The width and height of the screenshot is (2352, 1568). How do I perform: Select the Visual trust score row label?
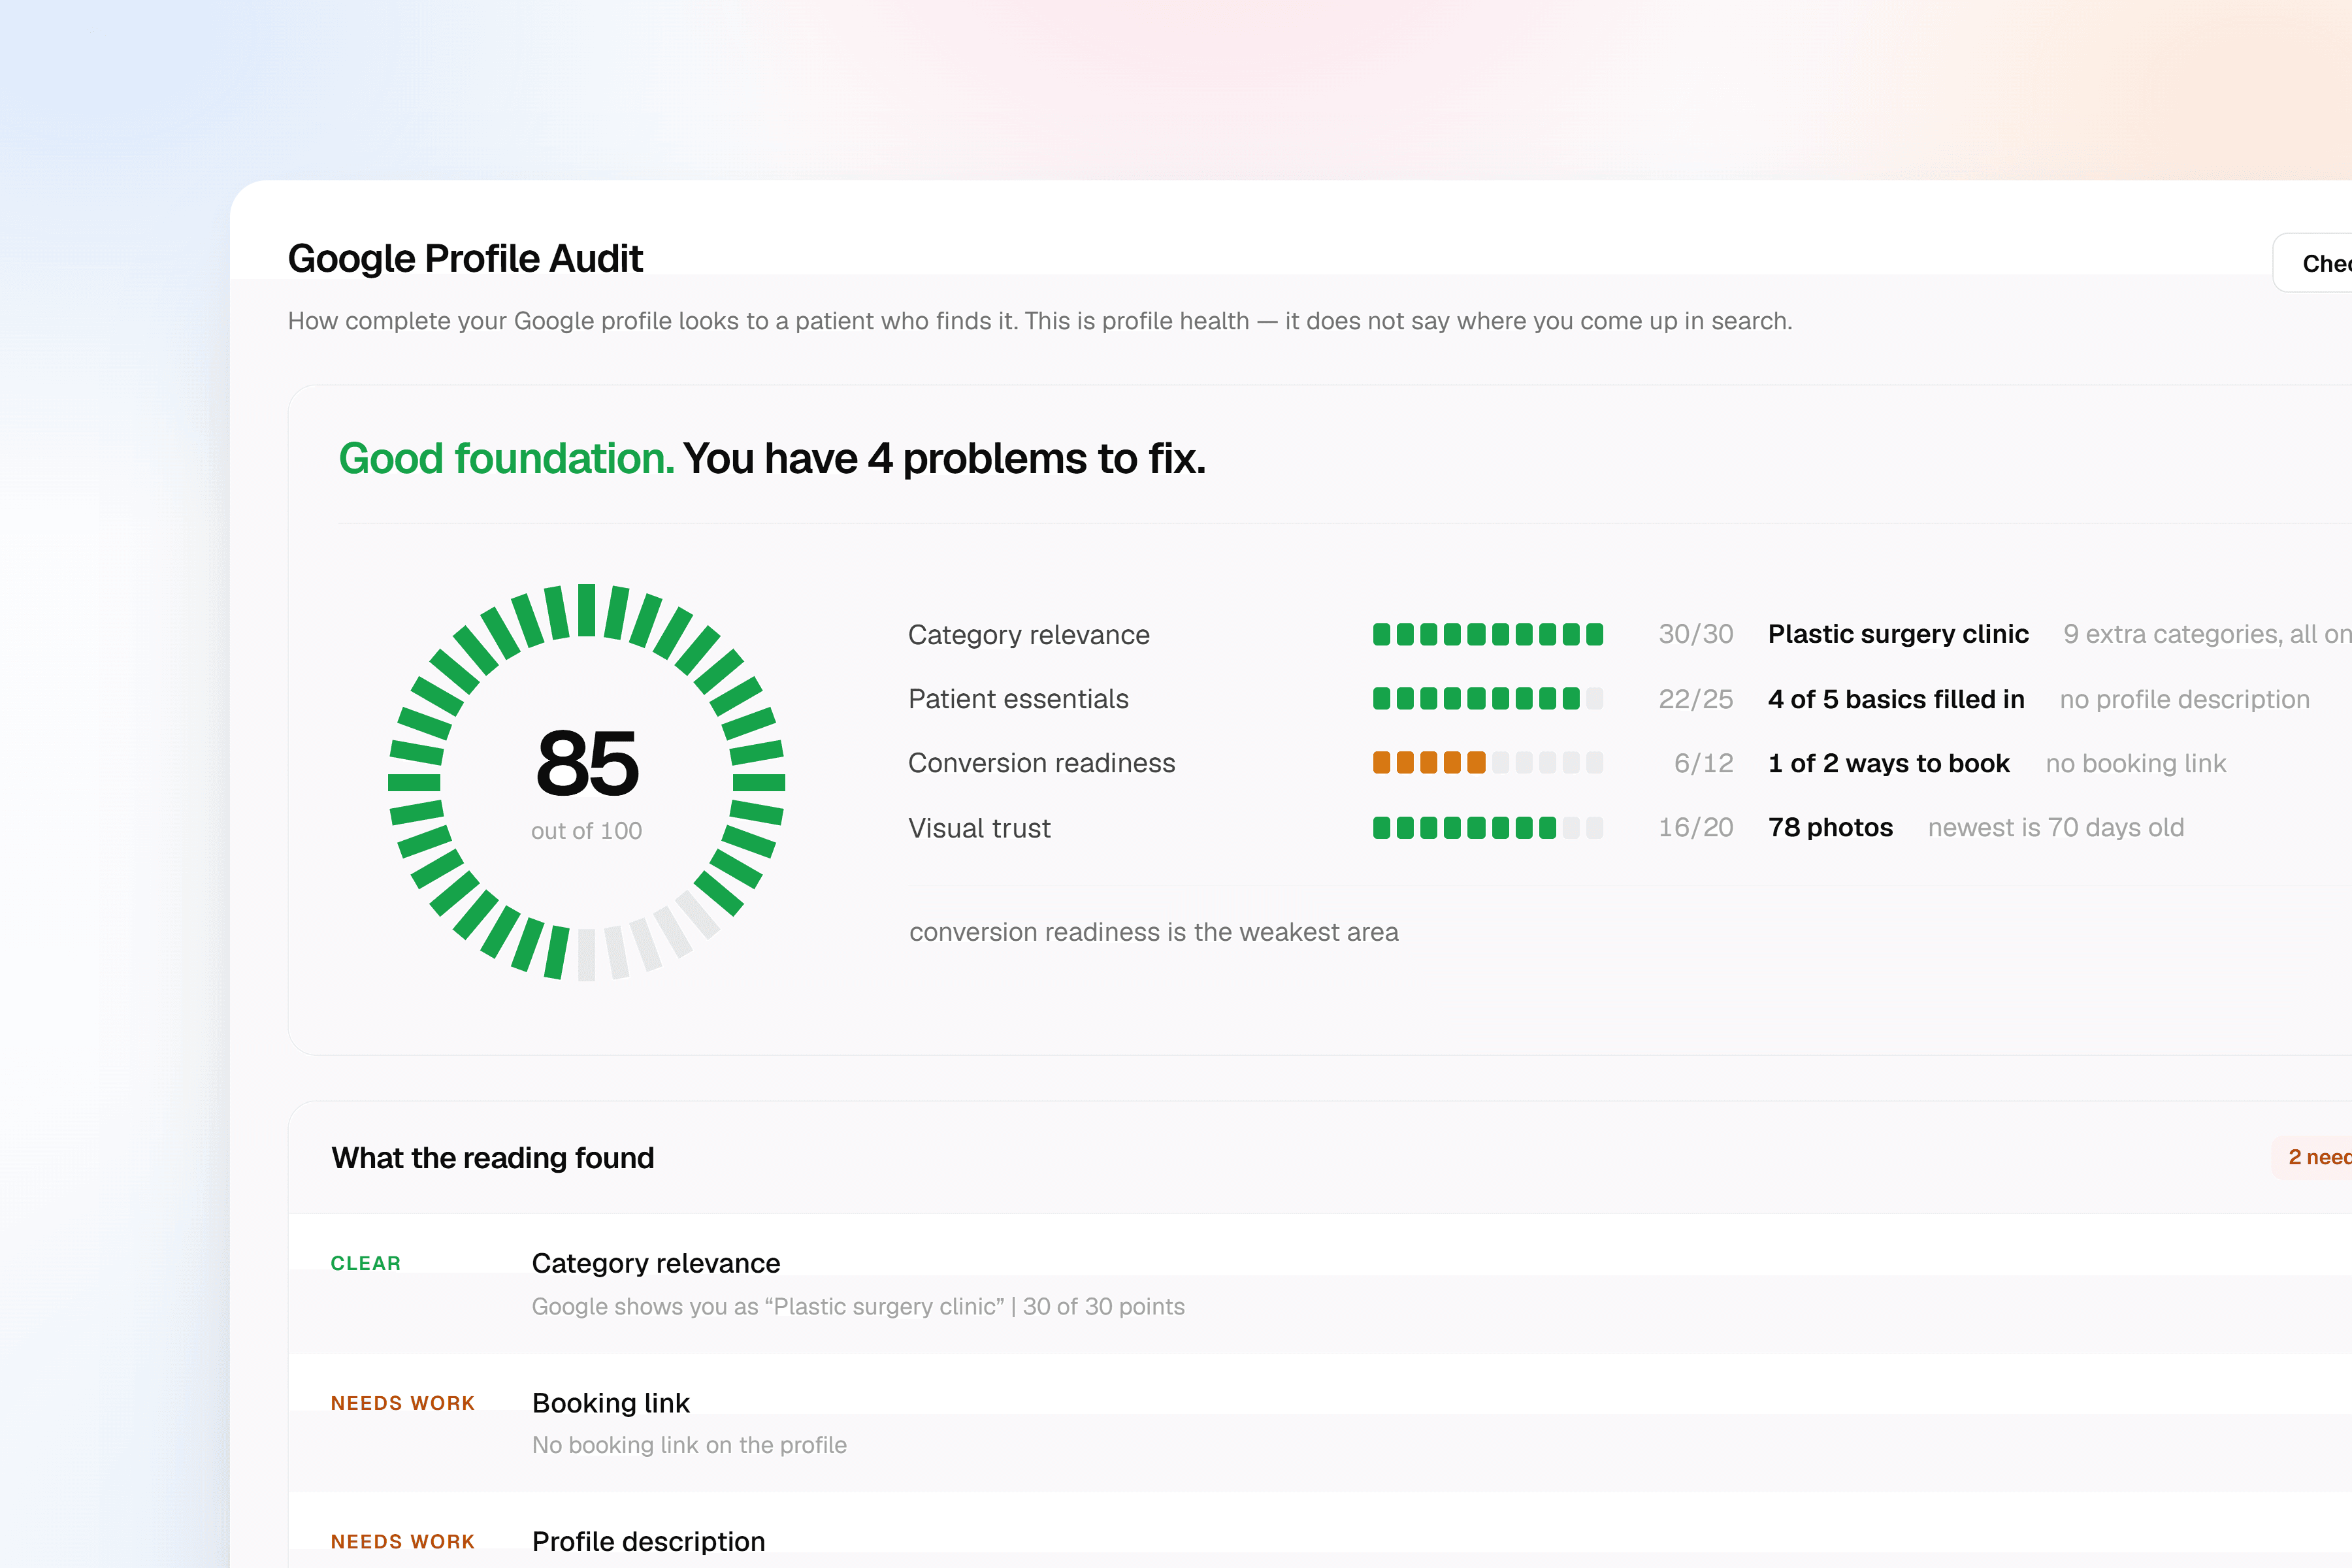coord(979,828)
